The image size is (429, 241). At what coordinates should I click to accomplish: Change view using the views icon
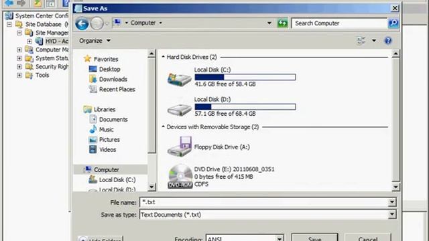(361, 41)
